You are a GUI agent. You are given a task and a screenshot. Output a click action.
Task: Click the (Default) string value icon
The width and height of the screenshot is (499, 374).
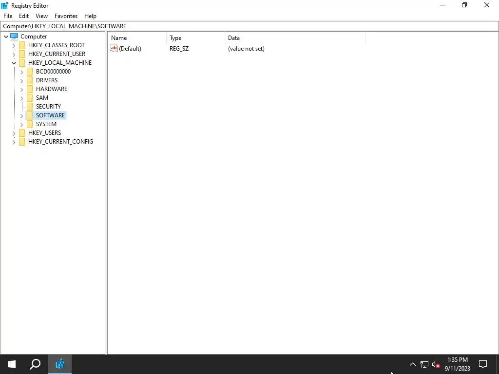tap(114, 48)
